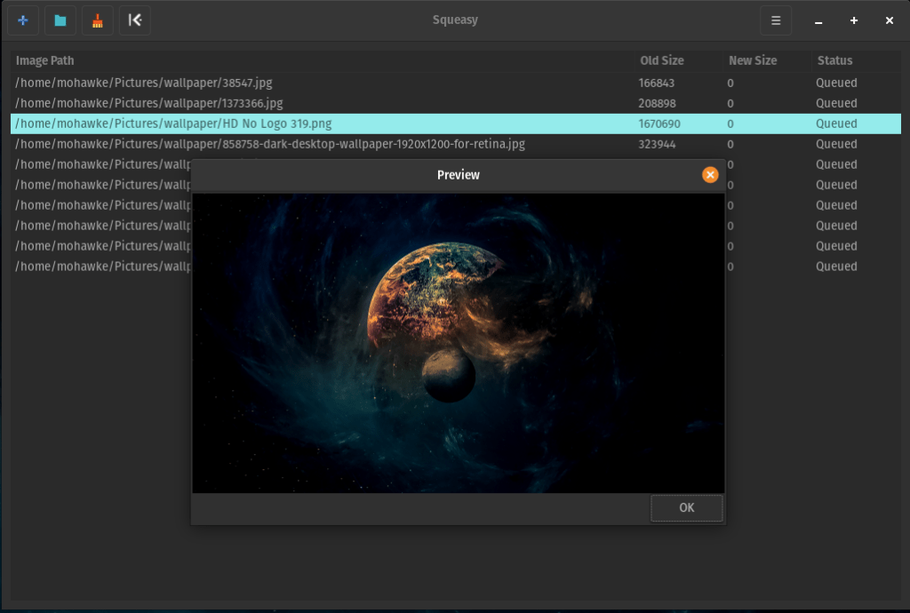Click the collapse-to-start arrow toolbar icon
Viewport: 910px width, 613px height.
click(x=135, y=20)
